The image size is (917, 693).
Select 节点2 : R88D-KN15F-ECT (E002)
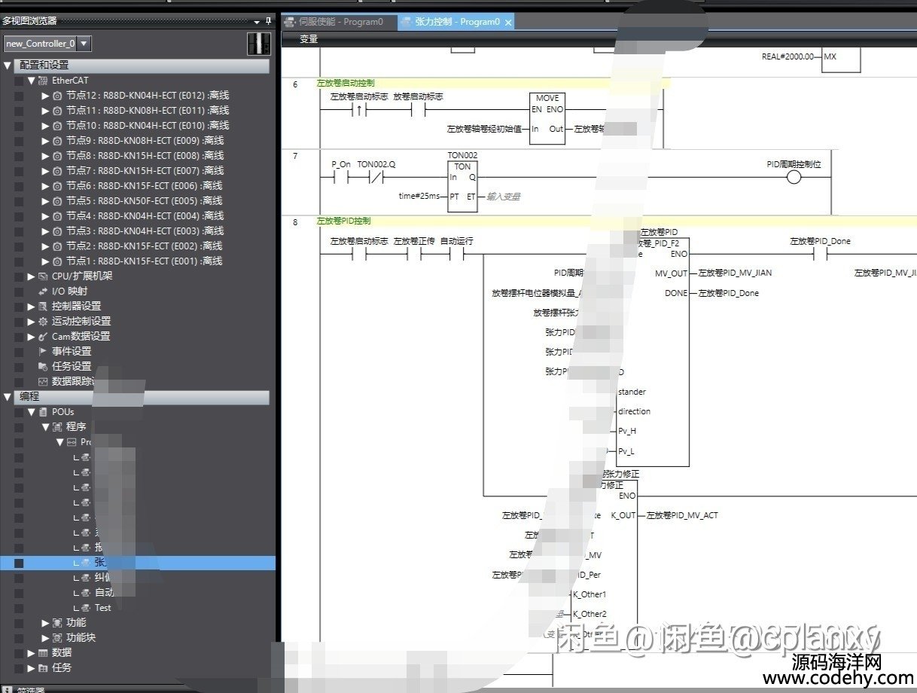coord(144,246)
